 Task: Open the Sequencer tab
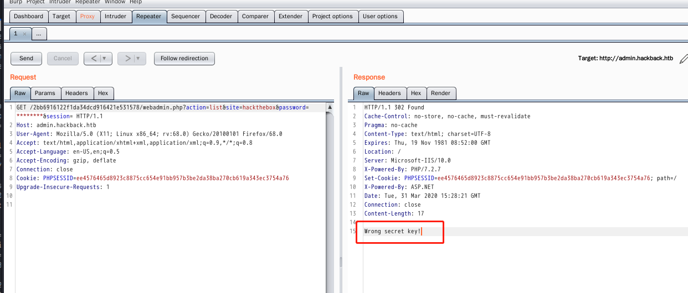(186, 16)
